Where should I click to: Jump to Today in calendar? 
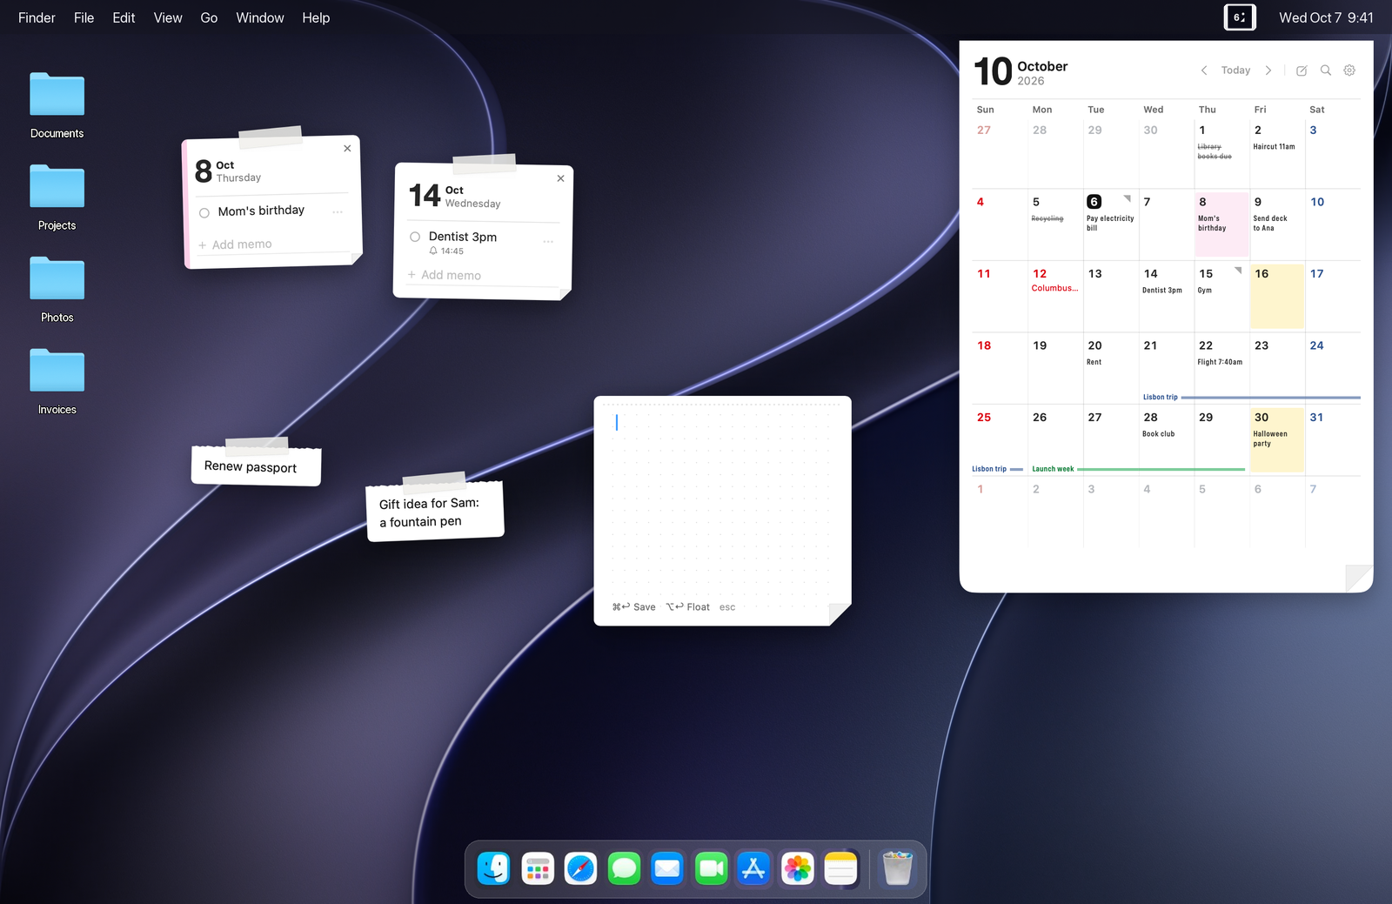click(1235, 70)
